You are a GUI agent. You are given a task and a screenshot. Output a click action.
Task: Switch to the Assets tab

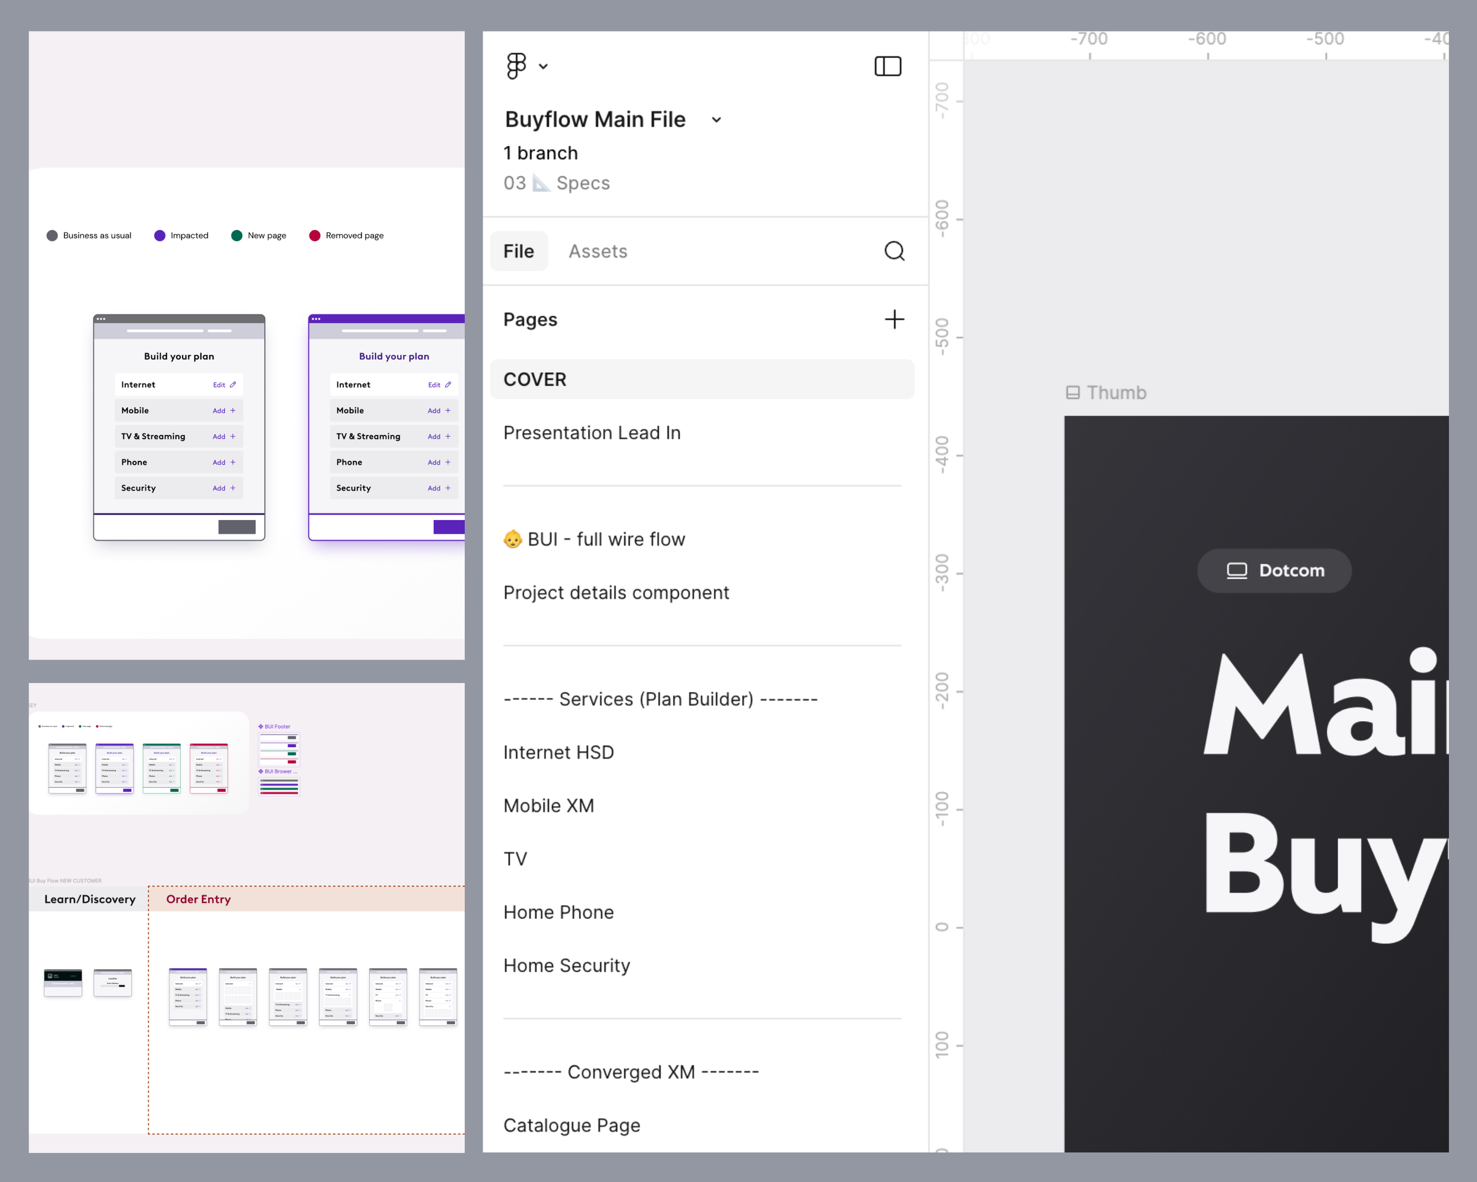[597, 252]
